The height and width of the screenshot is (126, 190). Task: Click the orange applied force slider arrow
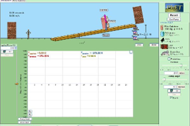(15, 84)
